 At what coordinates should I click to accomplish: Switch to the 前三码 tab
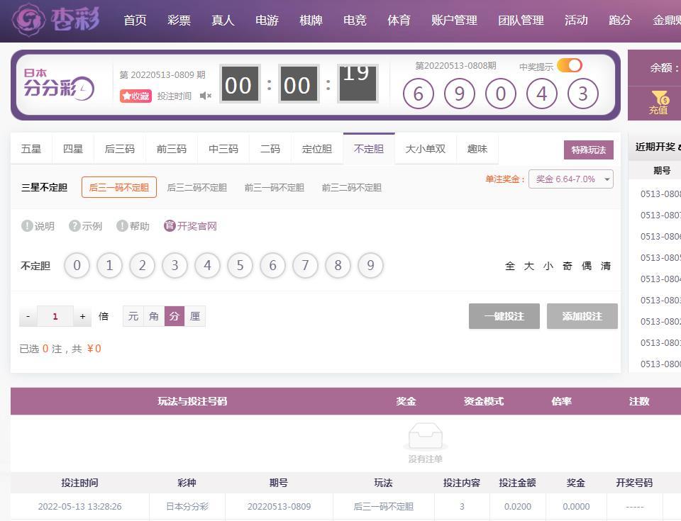click(x=172, y=149)
